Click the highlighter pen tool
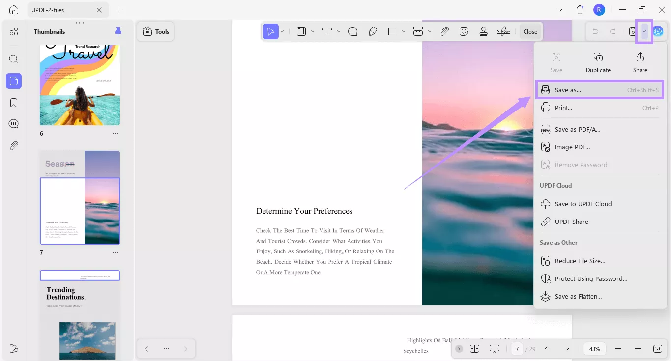The width and height of the screenshot is (671, 361). click(373, 31)
